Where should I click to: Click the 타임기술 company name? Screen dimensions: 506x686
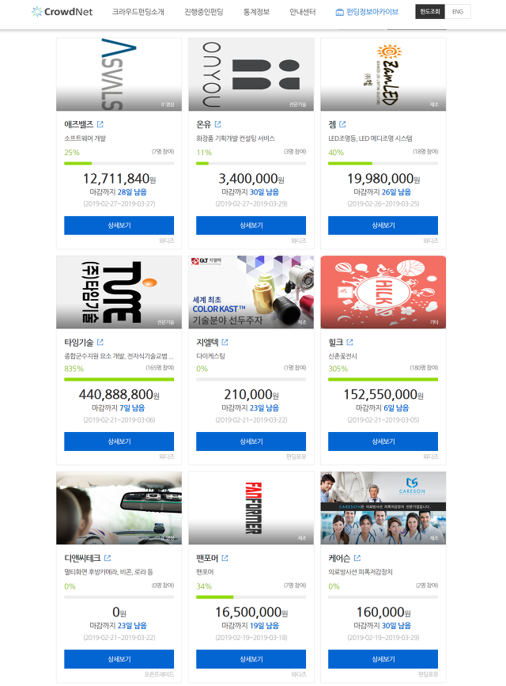(79, 342)
